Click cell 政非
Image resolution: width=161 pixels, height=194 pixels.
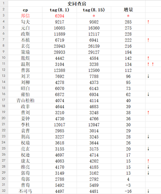coord(25,107)
